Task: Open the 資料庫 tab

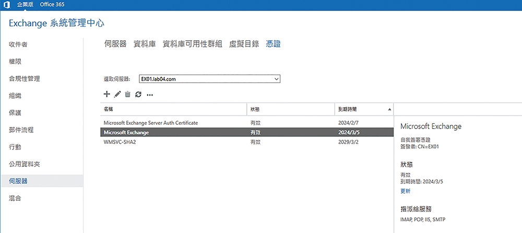Action: tap(145, 44)
